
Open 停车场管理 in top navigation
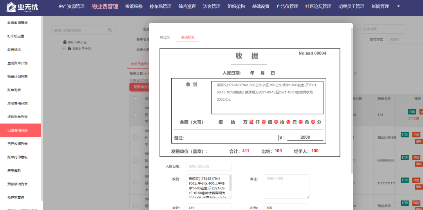point(161,7)
